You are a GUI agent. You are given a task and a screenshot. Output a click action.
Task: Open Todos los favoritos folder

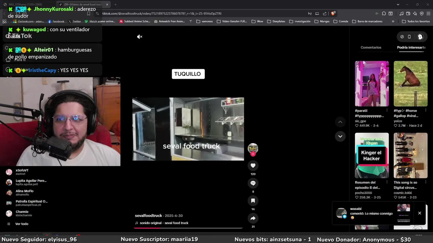416,21
